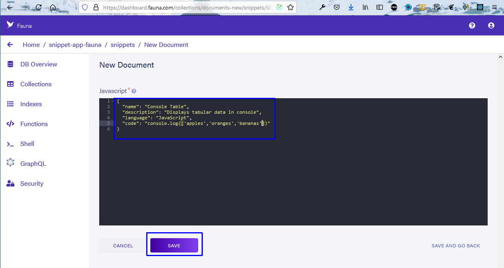Image resolution: width=504 pixels, height=268 pixels.
Task: Click the page scrollbar up arrow
Action: pyautogui.click(x=501, y=57)
